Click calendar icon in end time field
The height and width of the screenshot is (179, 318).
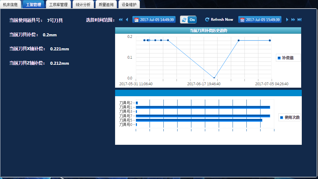(x=242, y=20)
